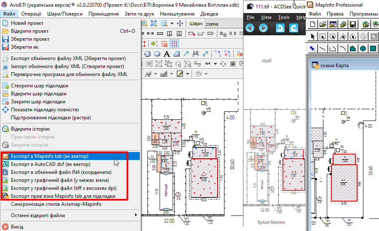Select the edit polyline nodes tool

pos(217,54)
